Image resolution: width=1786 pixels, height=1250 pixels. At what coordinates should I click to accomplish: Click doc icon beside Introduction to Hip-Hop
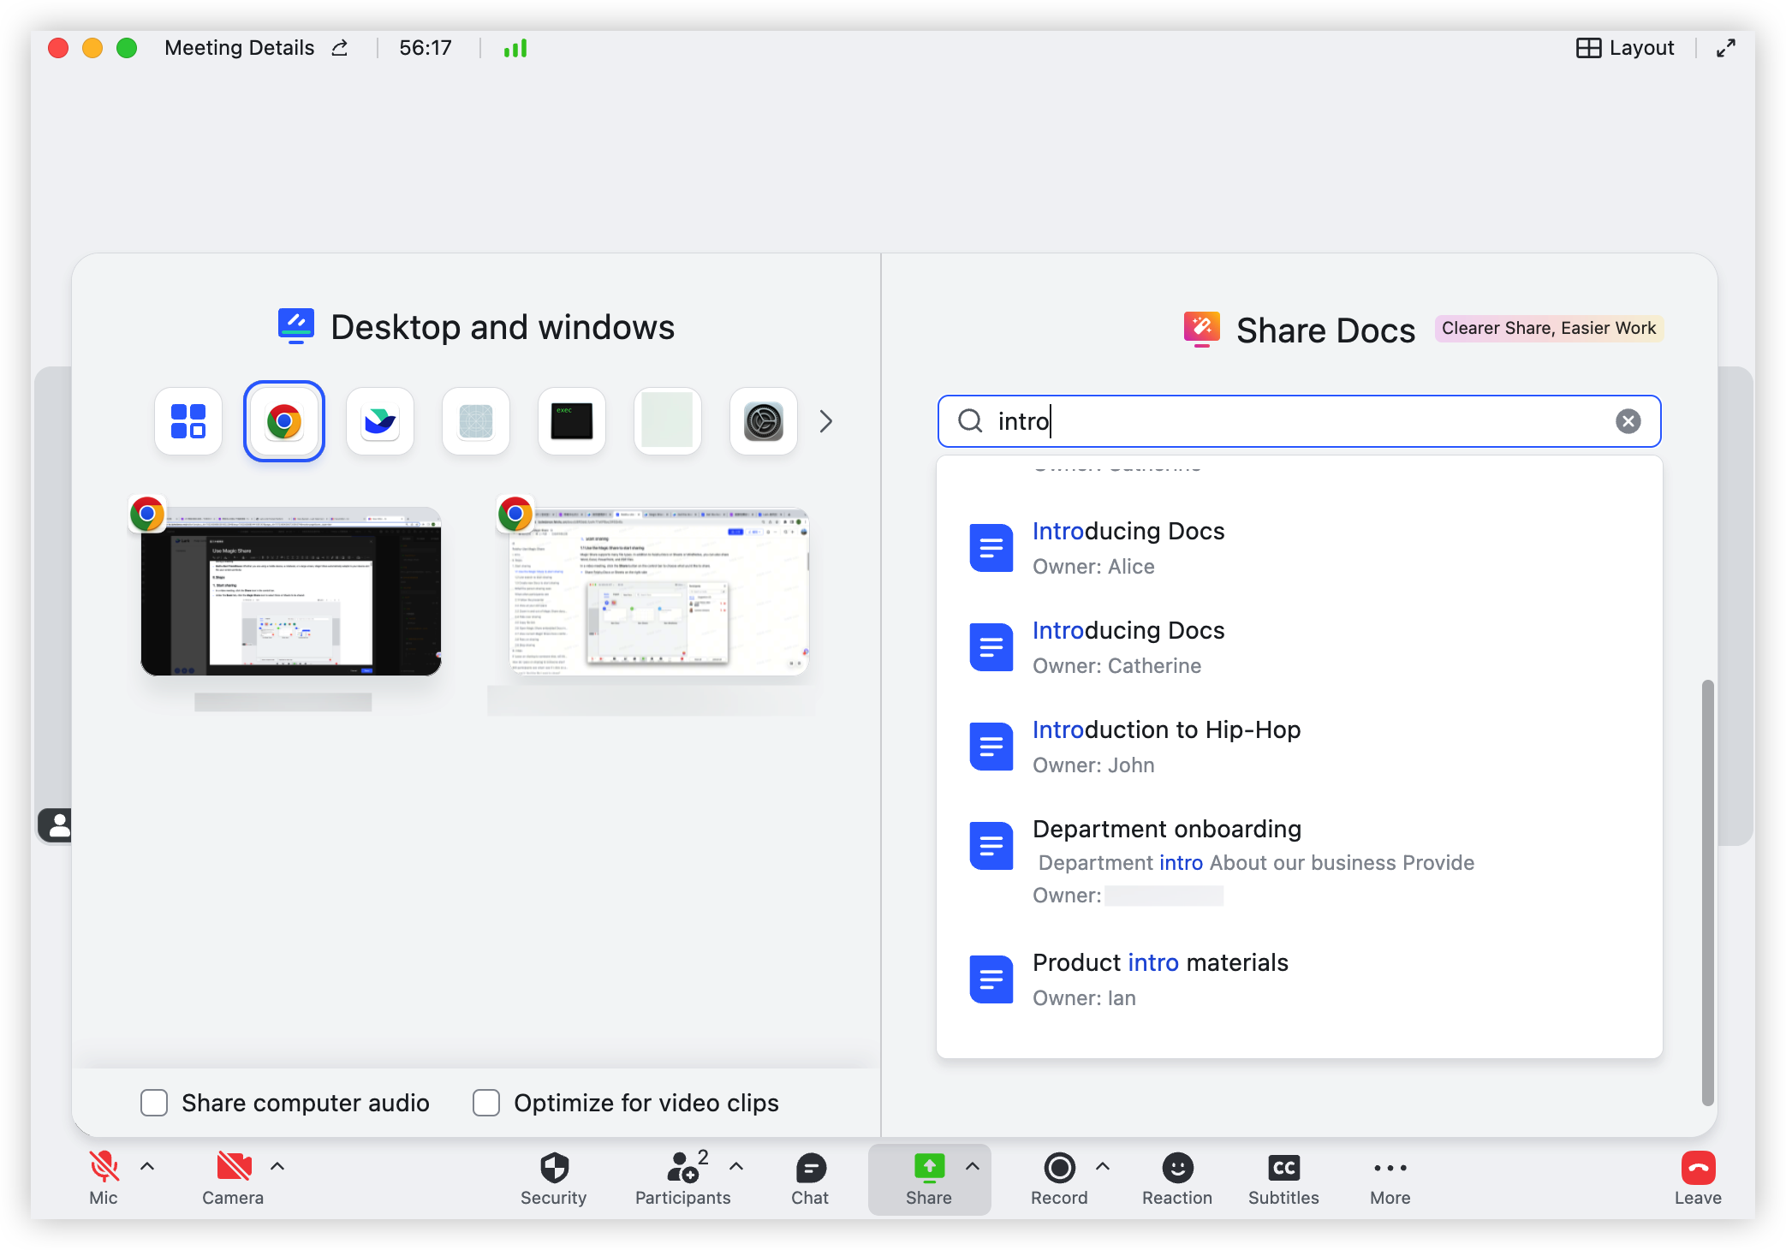point(991,747)
